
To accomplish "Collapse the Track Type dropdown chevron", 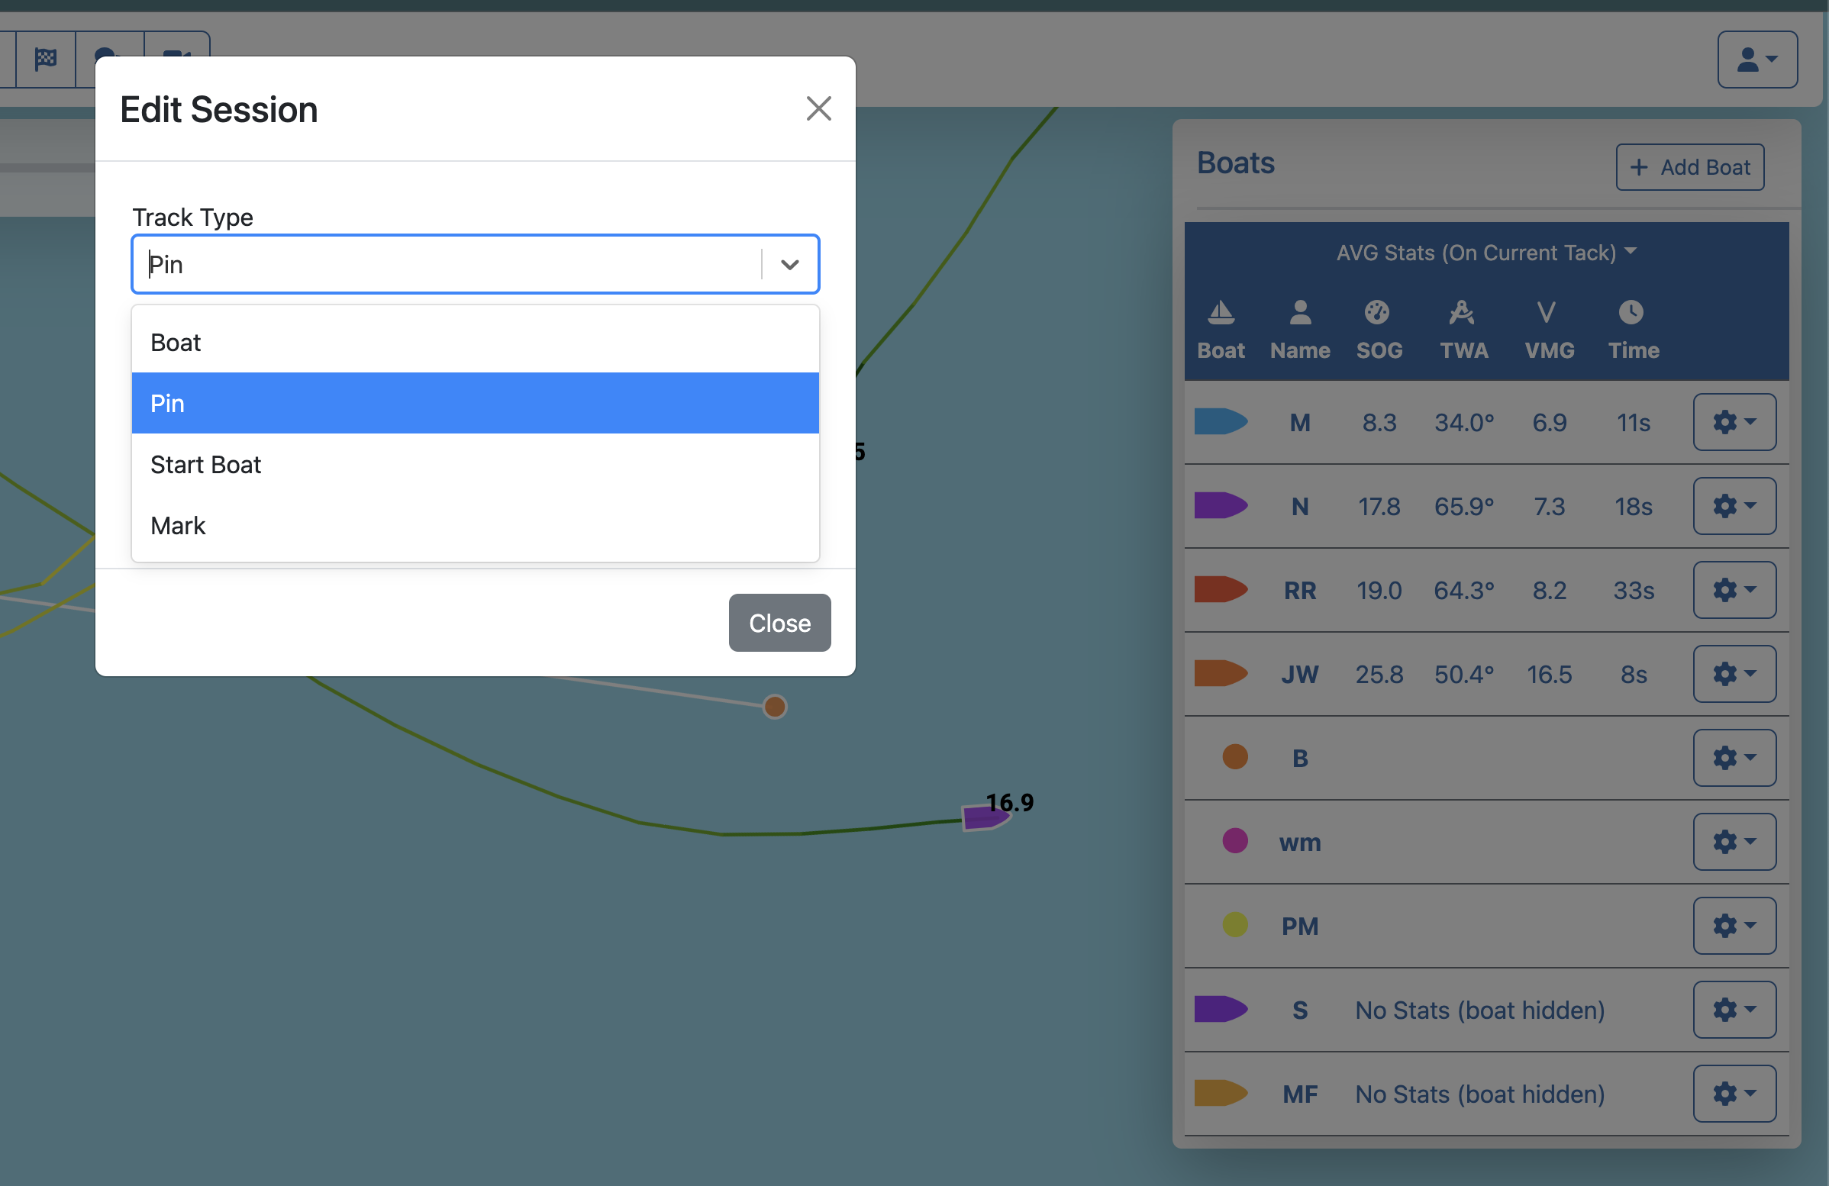I will [x=789, y=265].
